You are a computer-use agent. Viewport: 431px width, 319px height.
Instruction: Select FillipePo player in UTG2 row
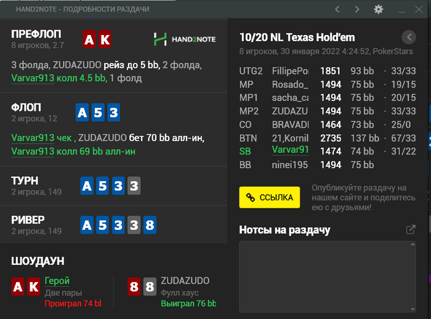(290, 71)
